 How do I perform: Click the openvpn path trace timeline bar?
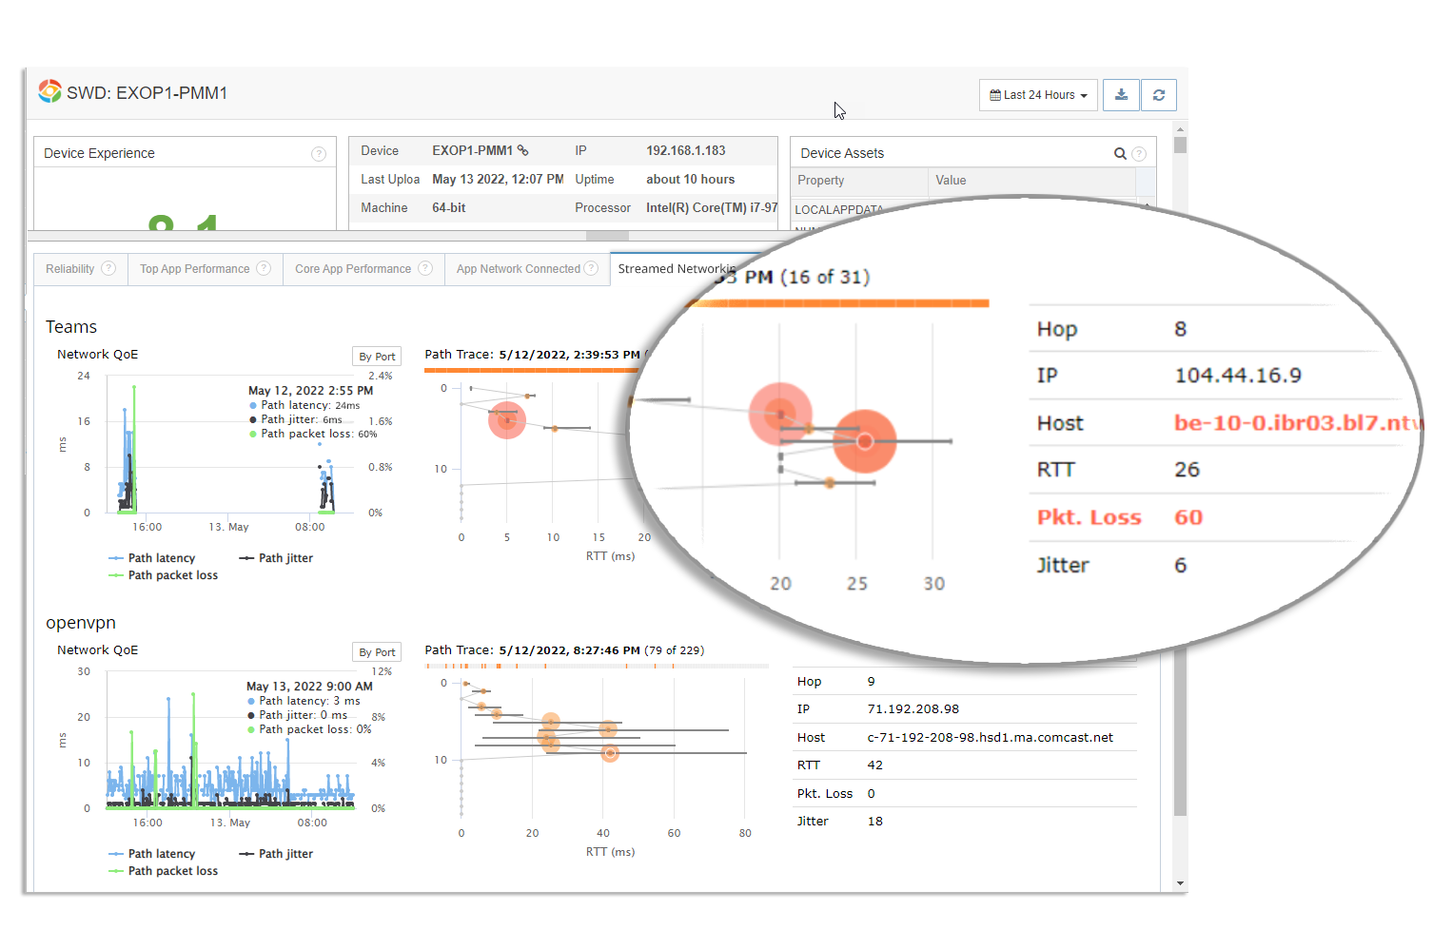(597, 666)
